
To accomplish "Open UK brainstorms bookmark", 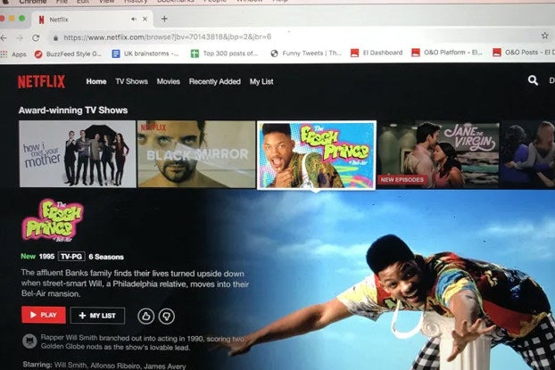I will (x=145, y=53).
